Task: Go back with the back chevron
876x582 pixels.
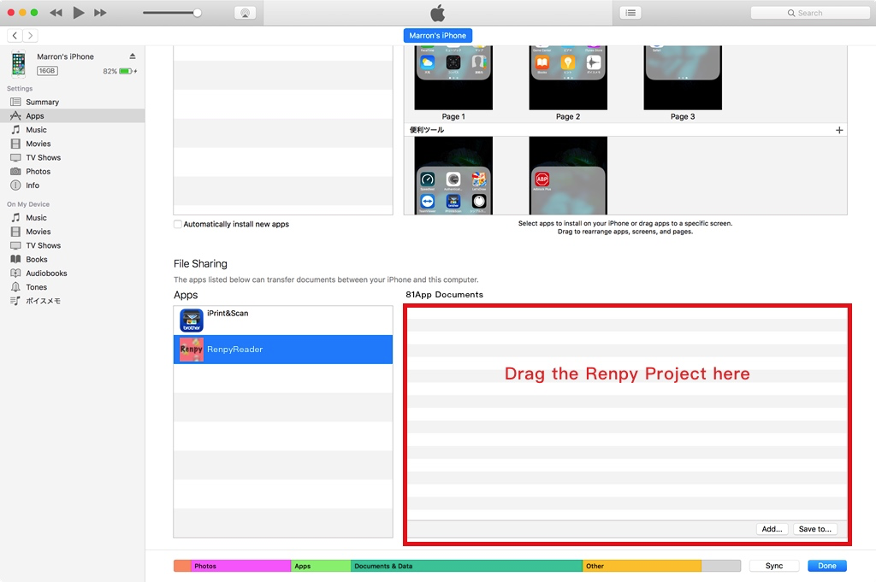Action: [15, 35]
